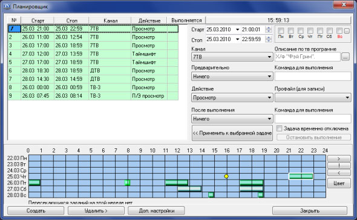Screen dimensions: 357x220
Task: Tick the Вт weekday checkbox
Action: (290, 31)
